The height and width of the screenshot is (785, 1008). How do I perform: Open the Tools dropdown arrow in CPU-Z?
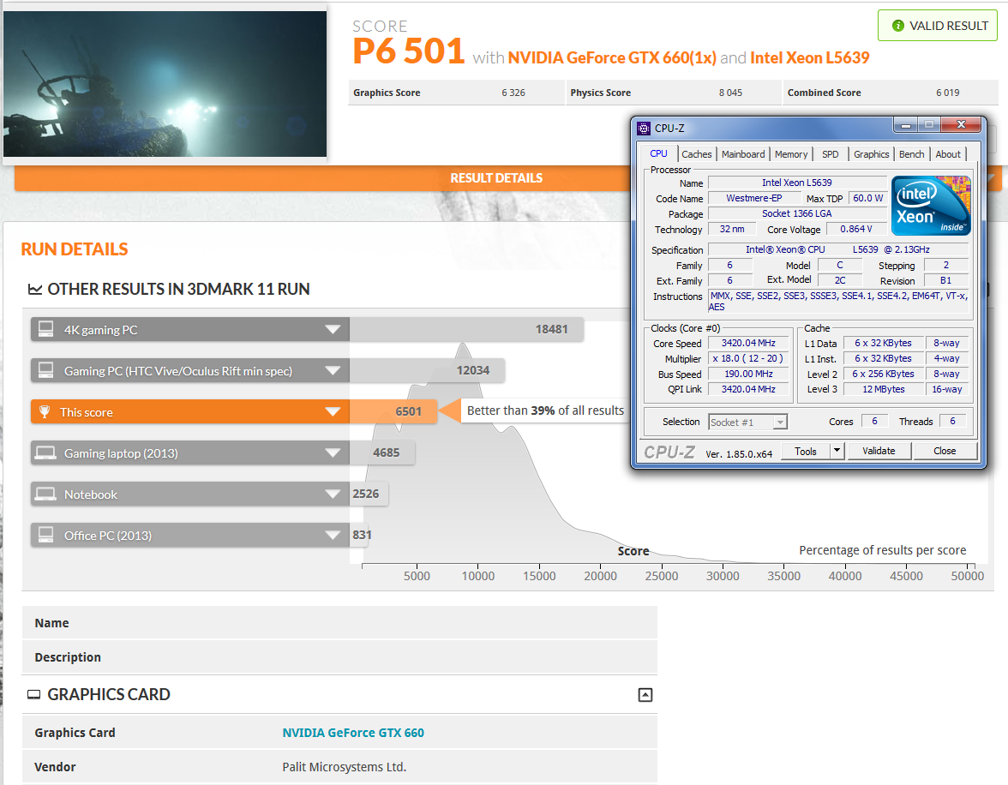(837, 451)
